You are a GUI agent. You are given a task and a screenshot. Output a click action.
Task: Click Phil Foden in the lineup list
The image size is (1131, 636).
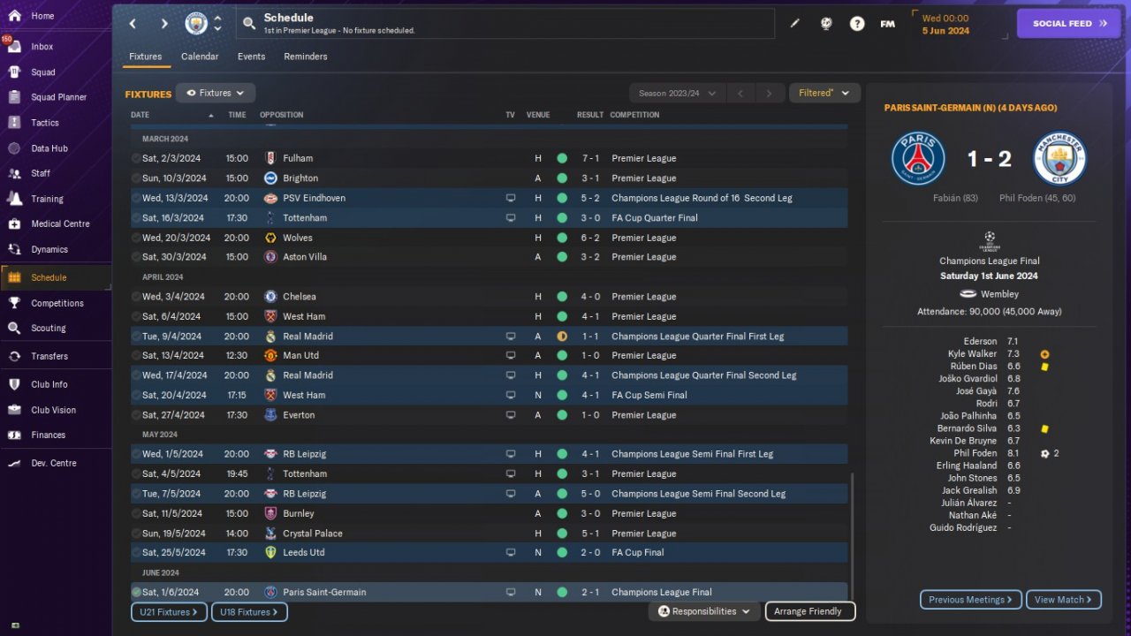coord(975,453)
